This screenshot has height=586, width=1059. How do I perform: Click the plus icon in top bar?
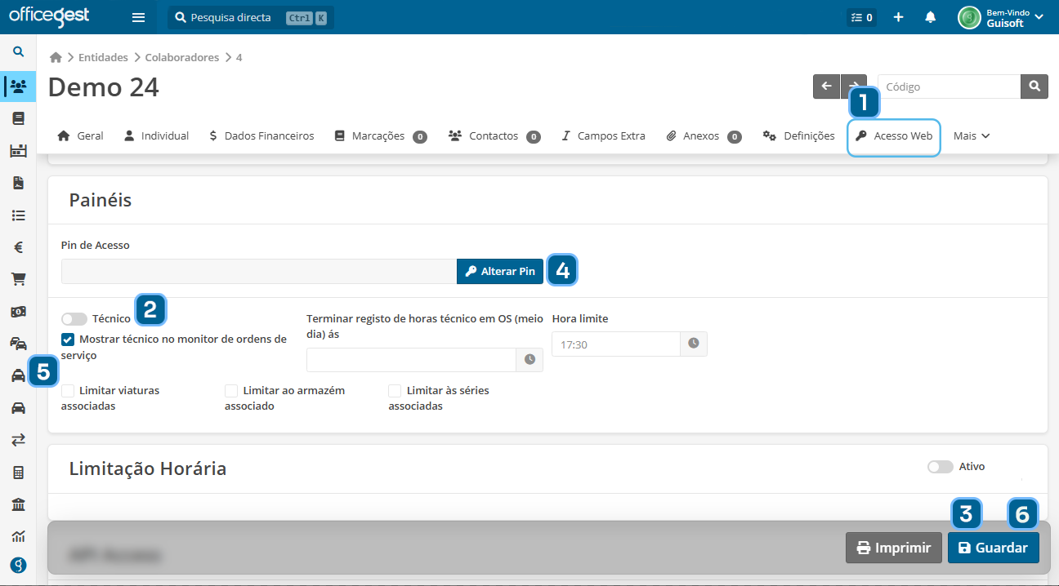click(898, 17)
